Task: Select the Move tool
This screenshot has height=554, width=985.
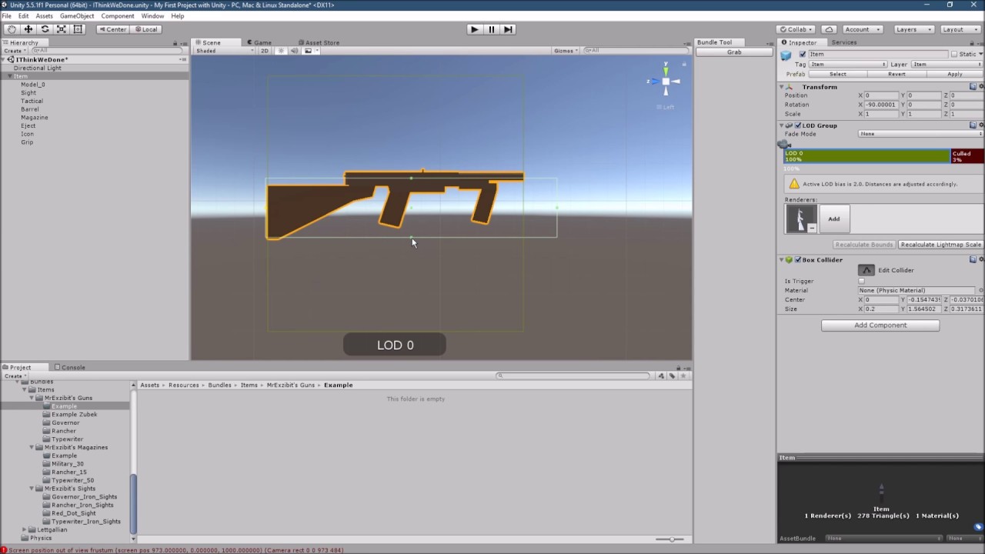Action: pos(28,29)
